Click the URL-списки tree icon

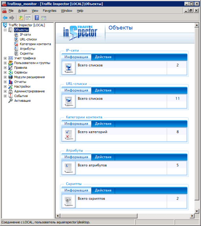point(16,39)
